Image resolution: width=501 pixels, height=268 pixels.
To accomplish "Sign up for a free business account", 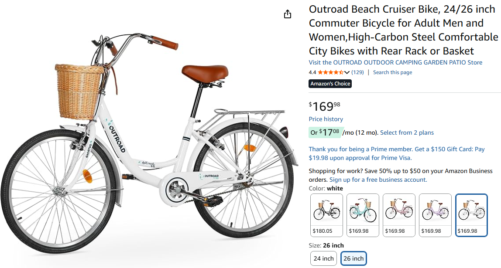I will (x=378, y=180).
